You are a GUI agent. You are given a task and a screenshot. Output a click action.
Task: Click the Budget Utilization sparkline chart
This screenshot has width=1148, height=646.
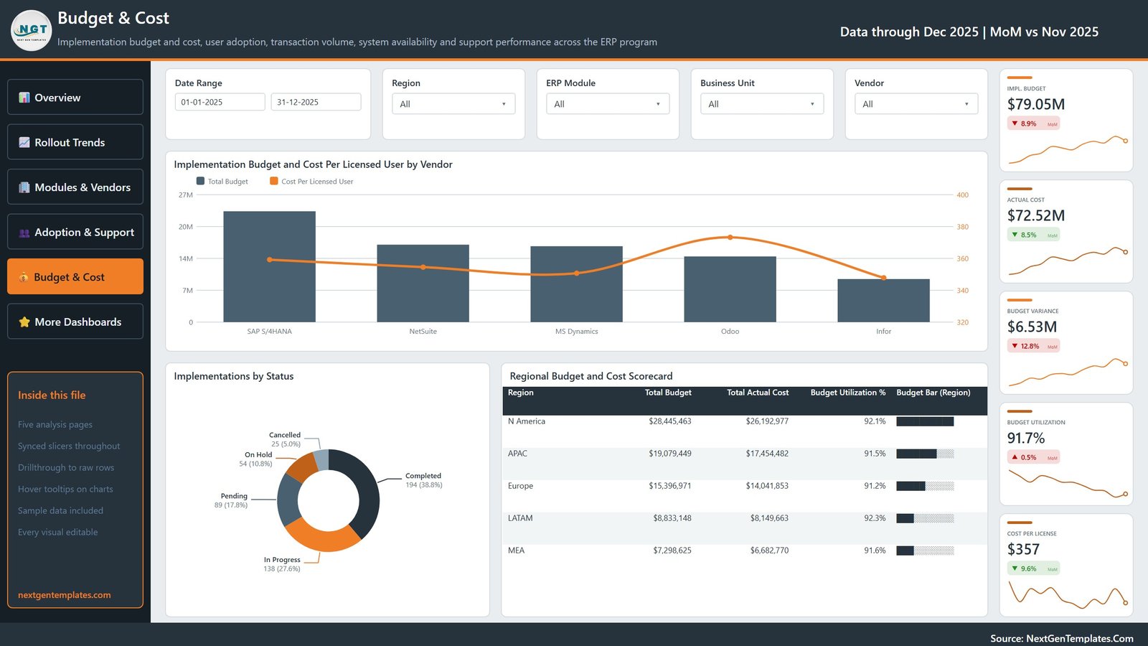(x=1068, y=483)
